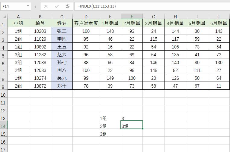Select the cell with name 周八
Viewport: 230px width, 152px height.
pos(62,70)
